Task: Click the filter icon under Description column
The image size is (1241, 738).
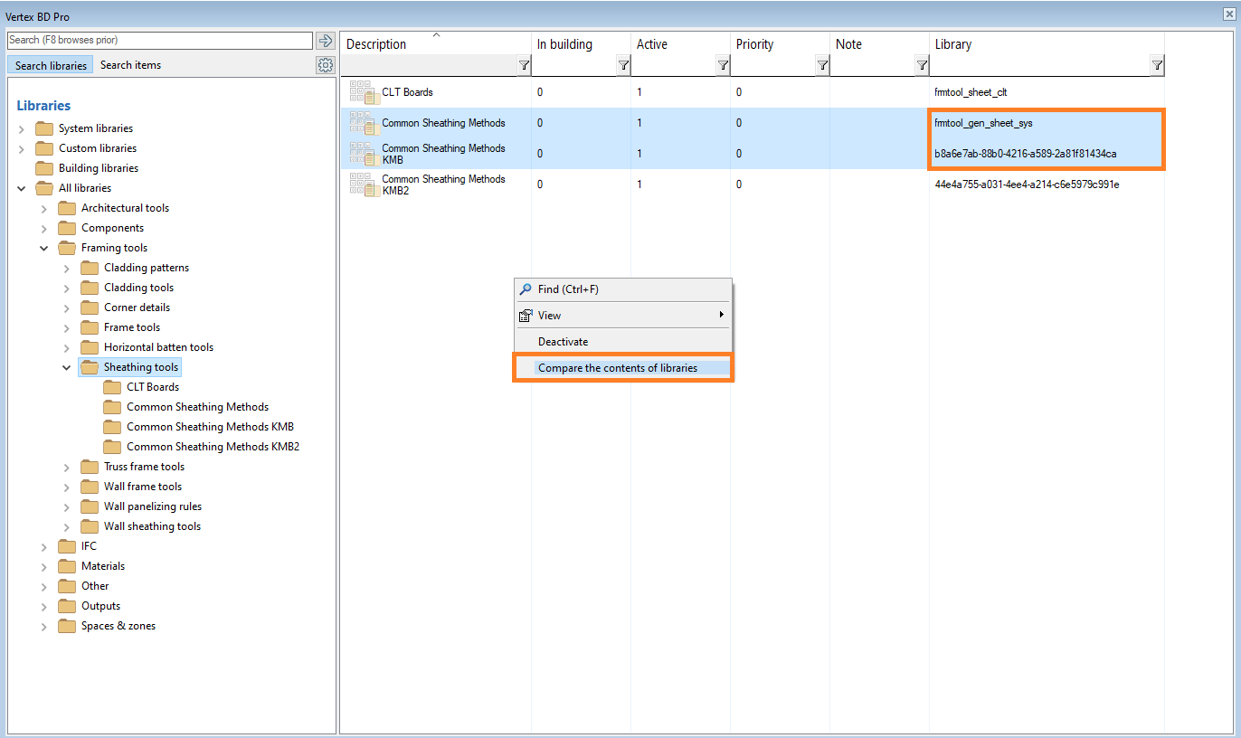Action: (x=524, y=65)
